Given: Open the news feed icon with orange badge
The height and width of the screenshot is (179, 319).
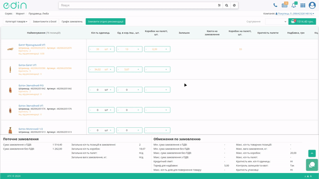Looking at the screenshot, I should coord(285,5).
